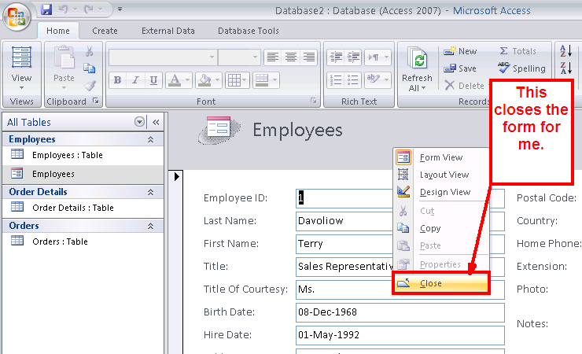Open All Tables navigation dropdown
The height and width of the screenshot is (354, 582).
[x=139, y=122]
